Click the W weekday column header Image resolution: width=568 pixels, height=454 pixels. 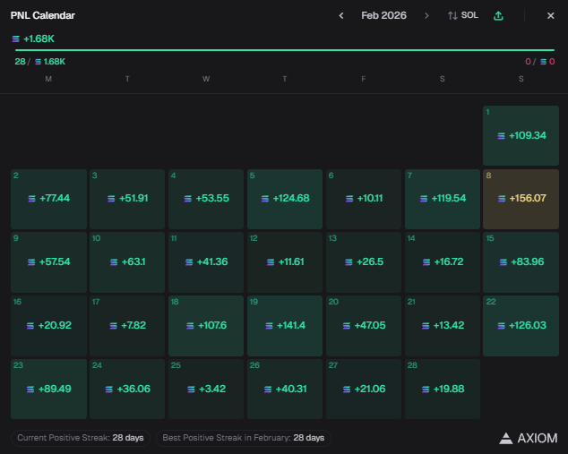(206, 79)
